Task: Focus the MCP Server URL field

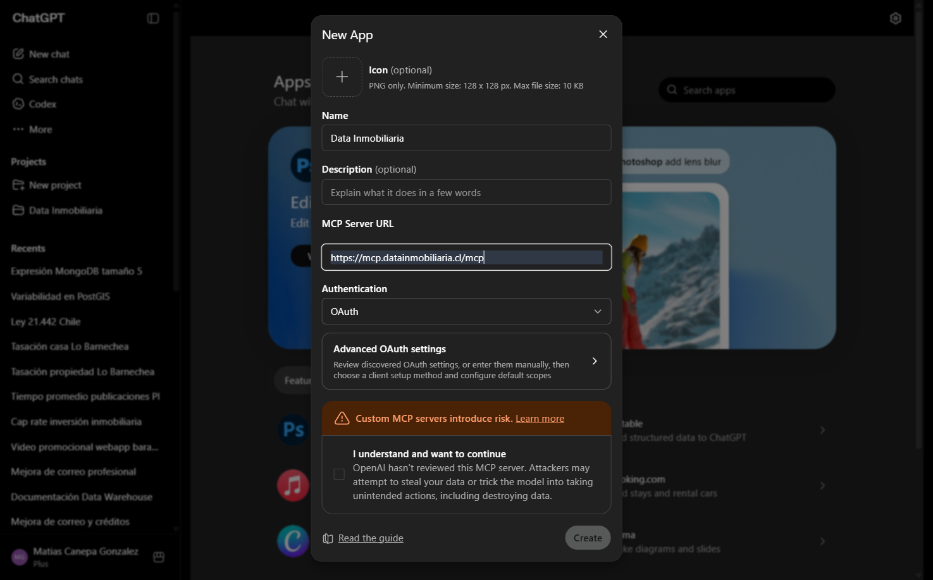Action: 466,257
